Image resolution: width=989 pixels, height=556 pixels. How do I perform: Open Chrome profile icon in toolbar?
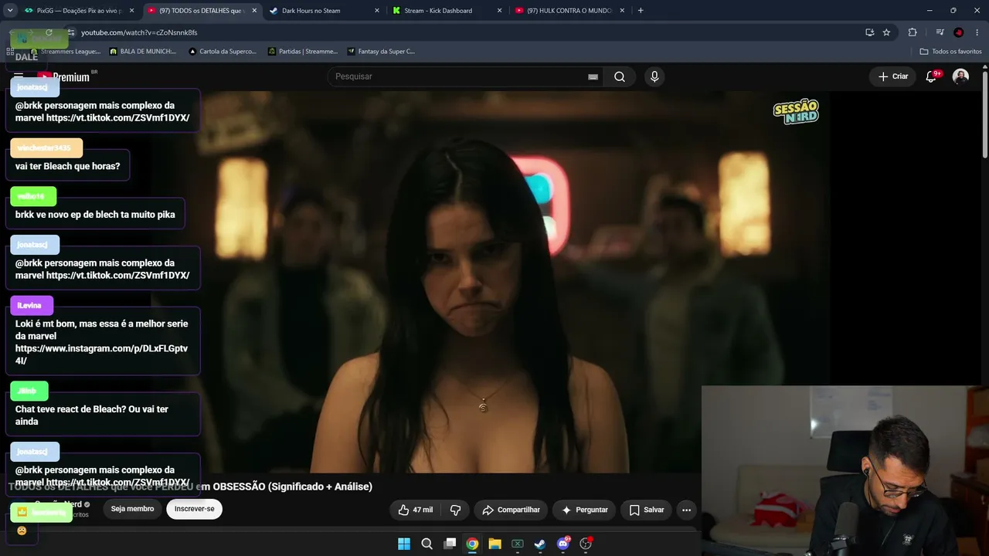(959, 32)
